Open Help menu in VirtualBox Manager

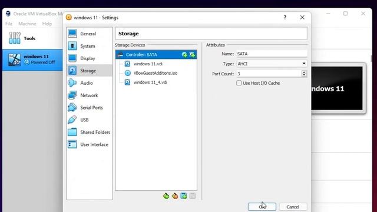(47, 24)
